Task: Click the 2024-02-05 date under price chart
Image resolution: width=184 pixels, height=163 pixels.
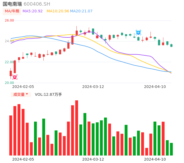Action: tap(23, 87)
